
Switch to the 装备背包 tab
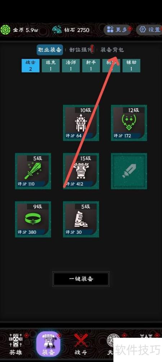click(x=112, y=50)
